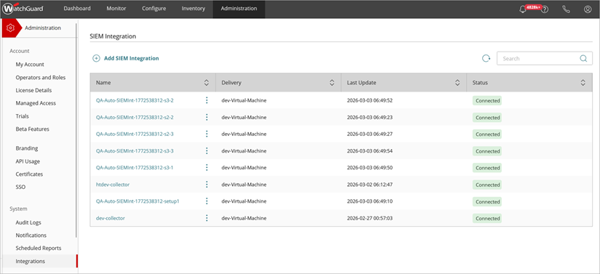Open QA-Auto-SIEMInt-1772538312-s2-2 integration link
Screen dimensions: 600x274
(135, 117)
